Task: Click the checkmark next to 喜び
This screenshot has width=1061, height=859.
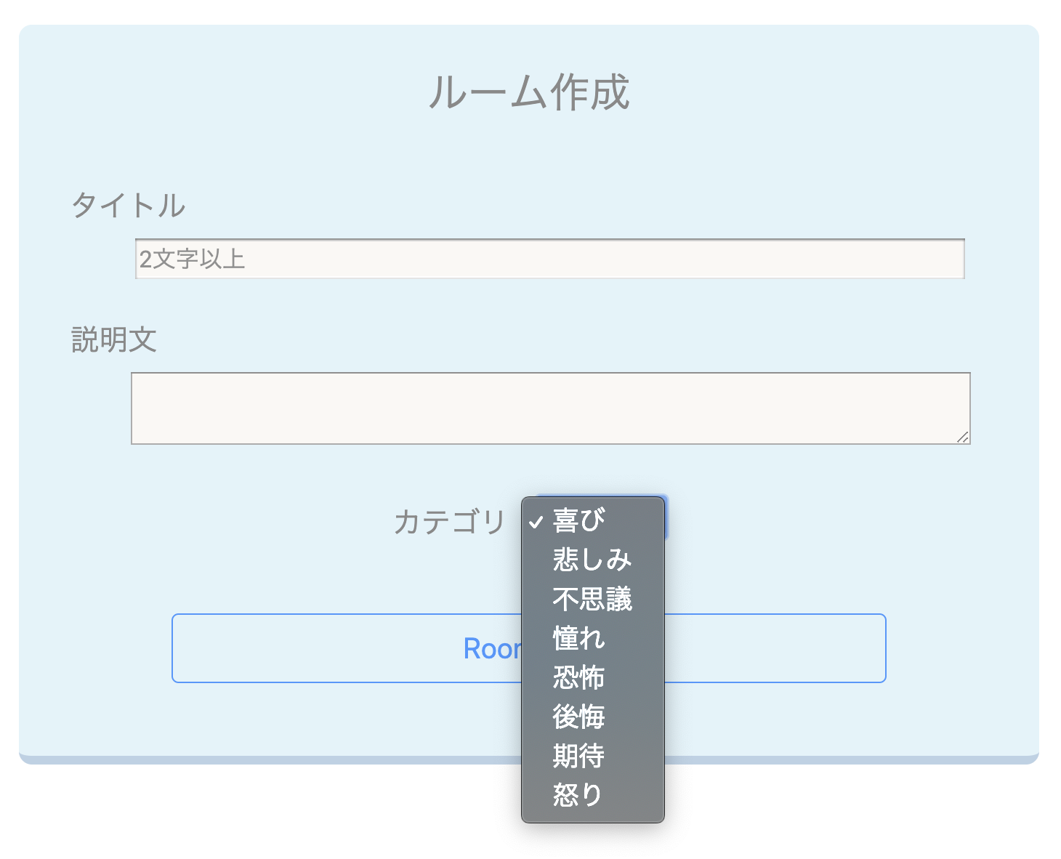Action: tap(536, 519)
